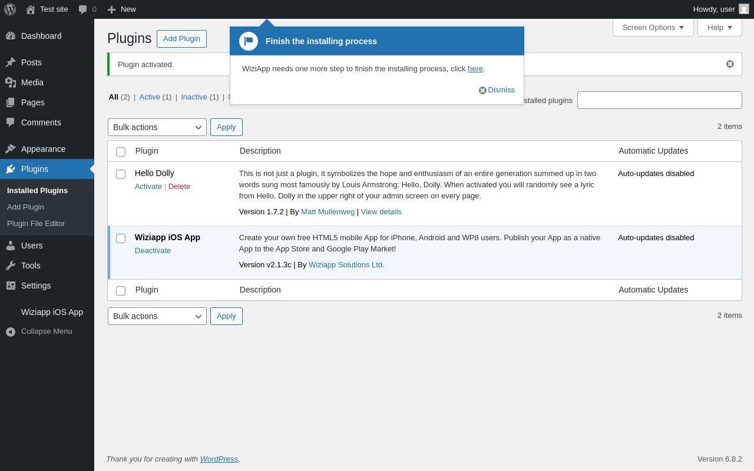The image size is (754, 471).
Task: Click the 'Version 1.7.2' text
Action: (x=262, y=211)
